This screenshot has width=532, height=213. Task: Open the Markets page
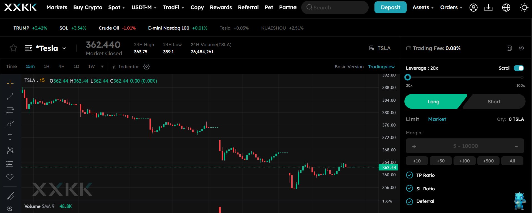(x=57, y=7)
